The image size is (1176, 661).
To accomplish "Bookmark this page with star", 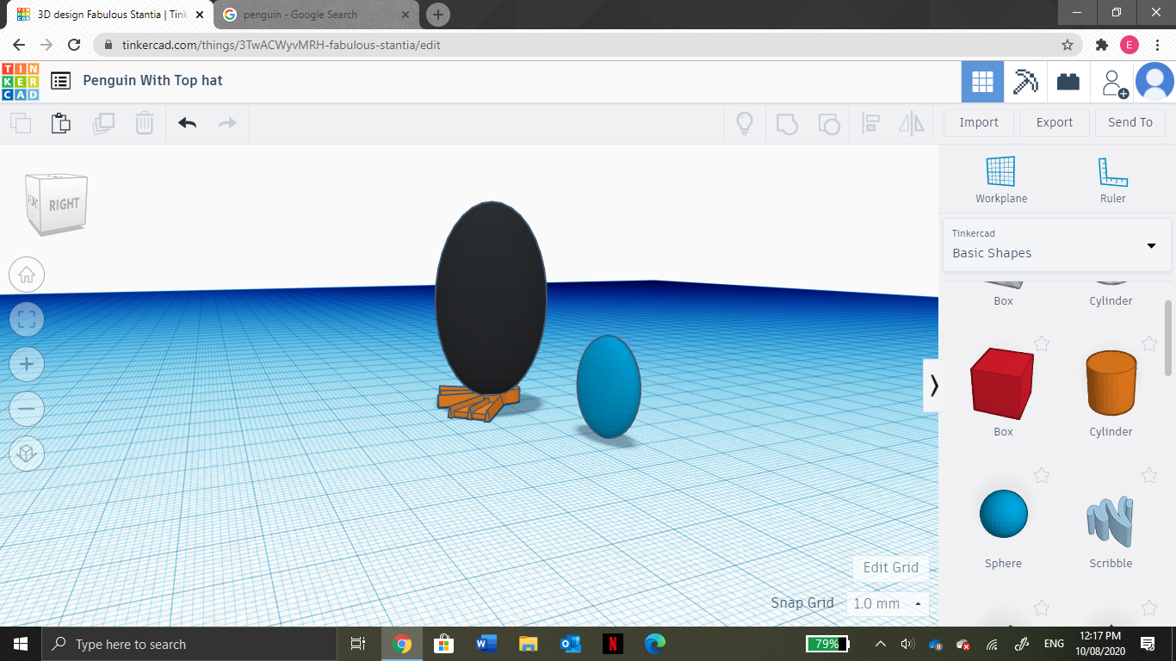I will point(1068,45).
